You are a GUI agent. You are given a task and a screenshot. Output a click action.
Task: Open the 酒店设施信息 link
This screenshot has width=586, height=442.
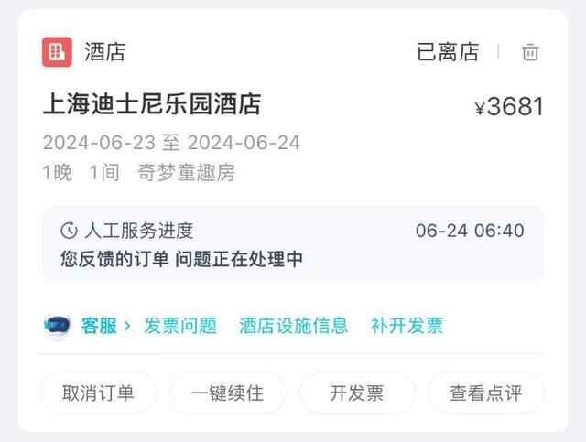coord(293,326)
